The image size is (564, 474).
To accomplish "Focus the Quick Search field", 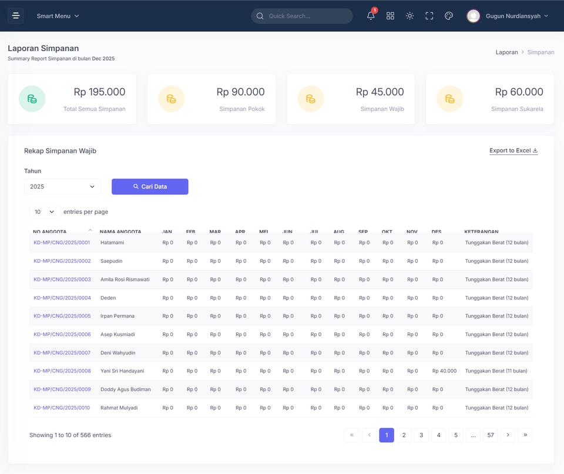I will pyautogui.click(x=302, y=16).
